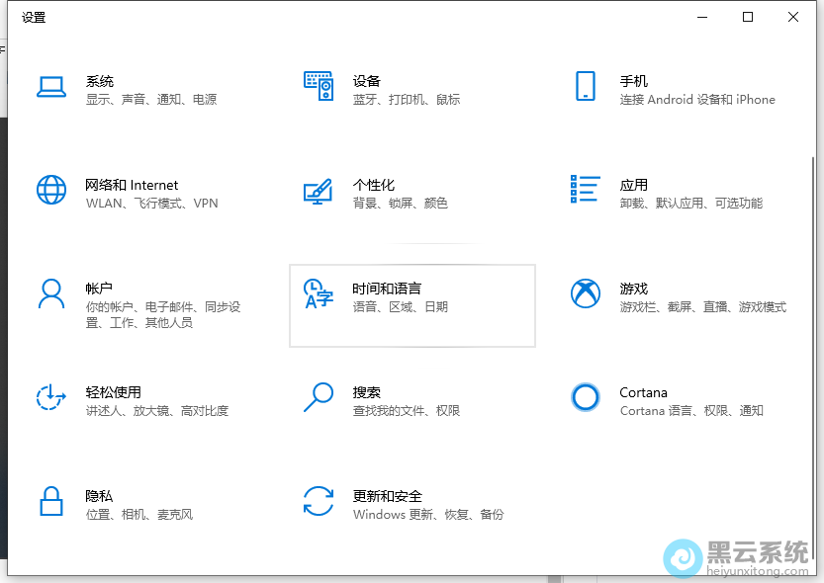Click the Time and Language icon
This screenshot has height=583, width=824.
(x=319, y=293)
